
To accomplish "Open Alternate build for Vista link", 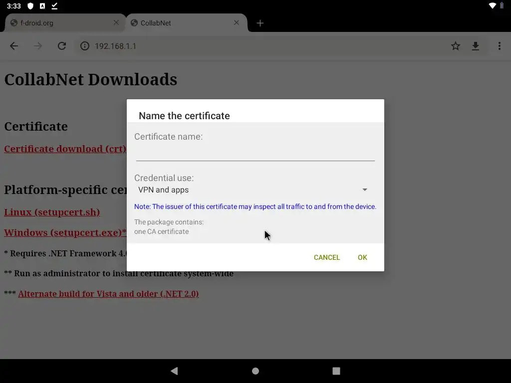I will (x=108, y=294).
